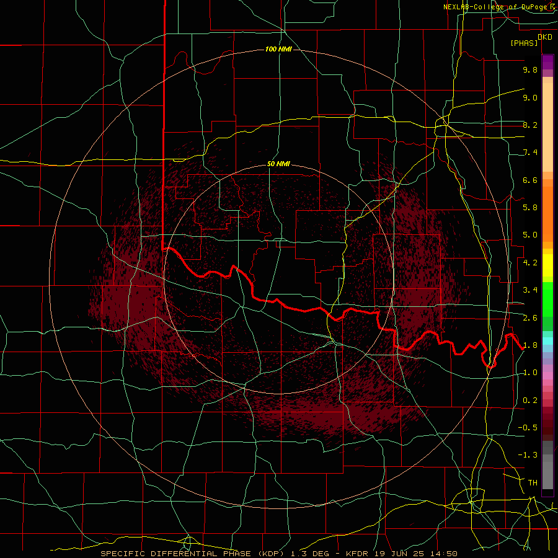This screenshot has width=558, height=558.
Task: Click the 1.8 value on the legend
Action: (x=530, y=345)
